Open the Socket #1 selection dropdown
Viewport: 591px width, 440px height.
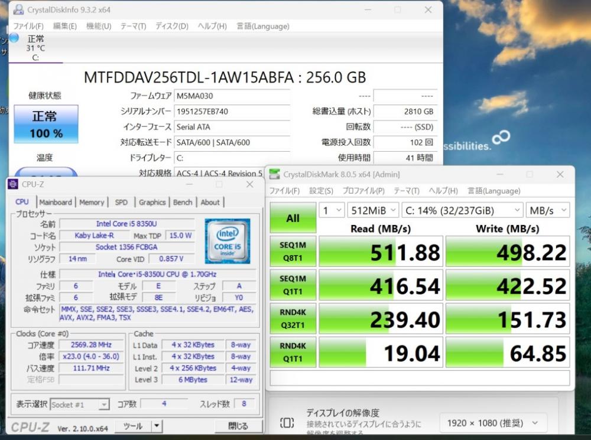click(x=80, y=405)
